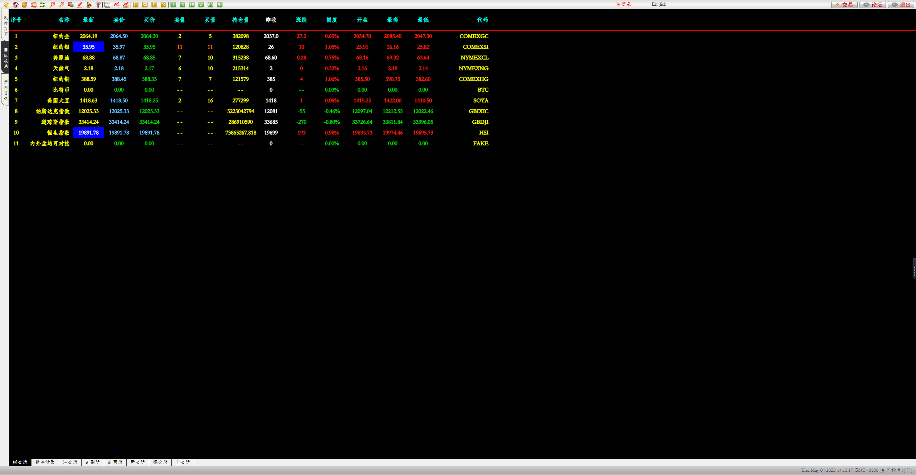
Task: Switch to the 数字货币 bottom tab
Action: pos(45,462)
